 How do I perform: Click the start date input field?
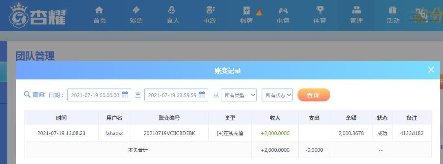pyautogui.click(x=95, y=95)
